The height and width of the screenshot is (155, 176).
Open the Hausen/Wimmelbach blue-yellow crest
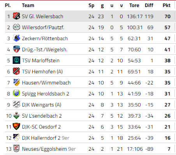click(16, 82)
